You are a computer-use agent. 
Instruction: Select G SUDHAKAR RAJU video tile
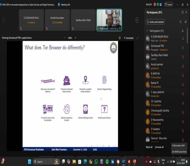(31, 20)
